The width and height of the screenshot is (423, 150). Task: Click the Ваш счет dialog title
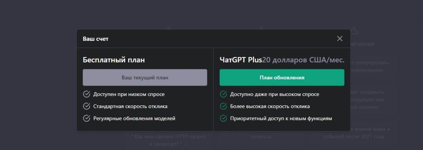[95, 39]
